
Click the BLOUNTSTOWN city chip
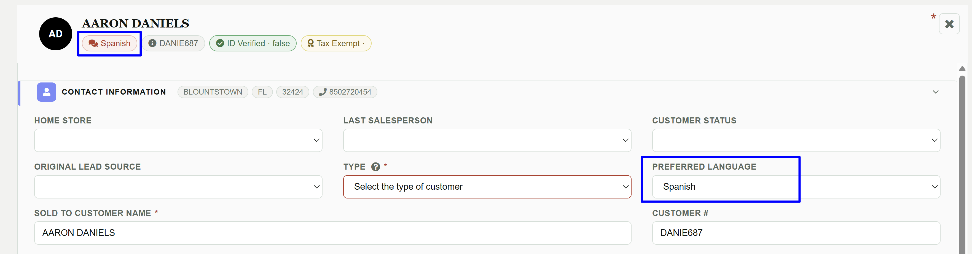pos(213,92)
